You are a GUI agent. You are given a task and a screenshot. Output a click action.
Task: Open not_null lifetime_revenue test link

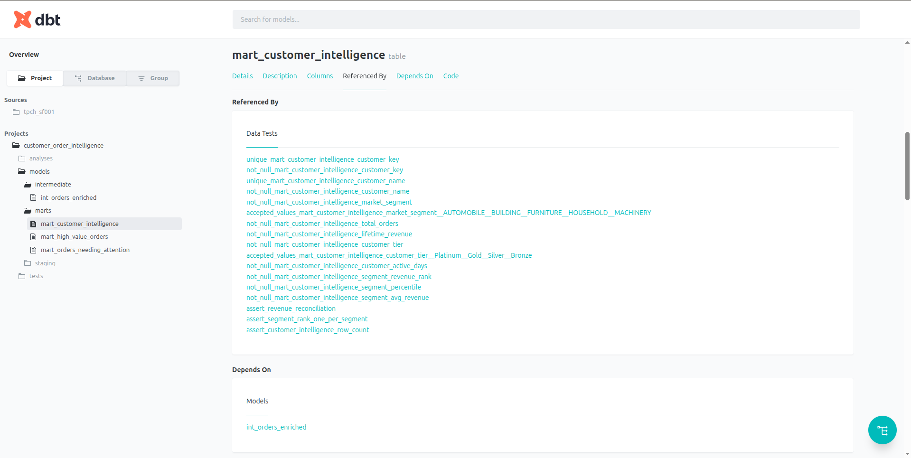(x=329, y=234)
